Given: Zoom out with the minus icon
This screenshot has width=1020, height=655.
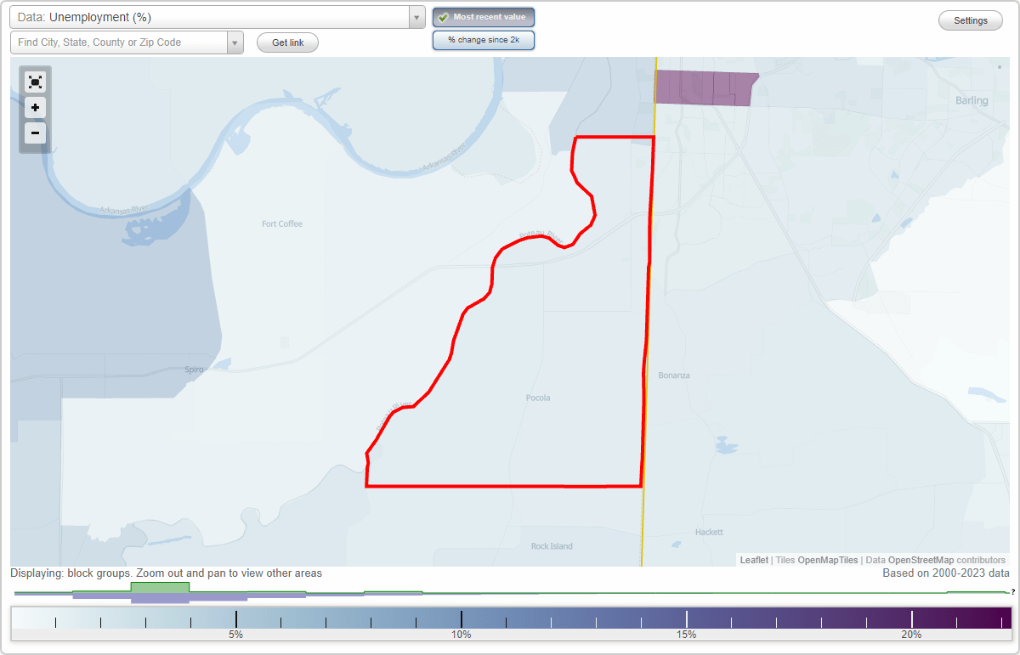Looking at the screenshot, I should 35,133.
